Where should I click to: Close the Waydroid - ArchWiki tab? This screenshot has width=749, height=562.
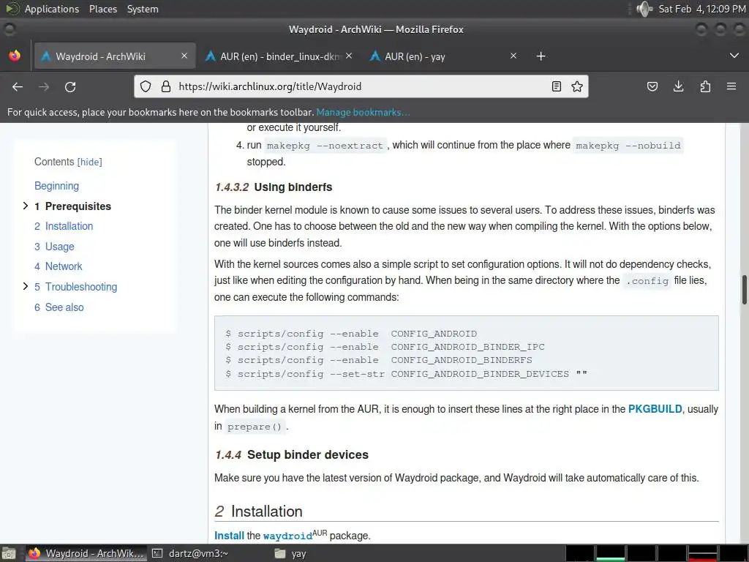click(184, 56)
